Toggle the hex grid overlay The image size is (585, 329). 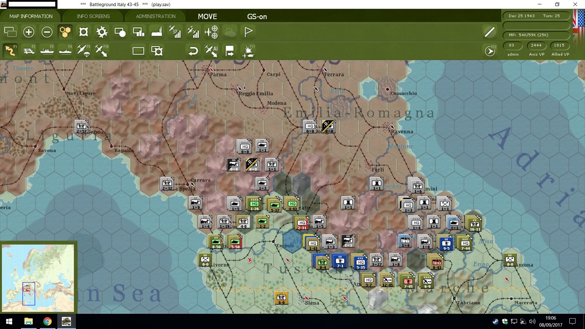pyautogui.click(x=65, y=32)
